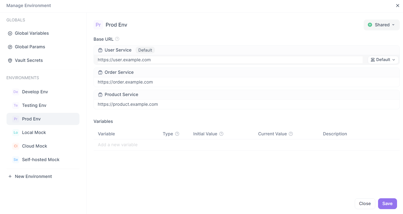Click the Initial Value help icon

click(x=221, y=134)
